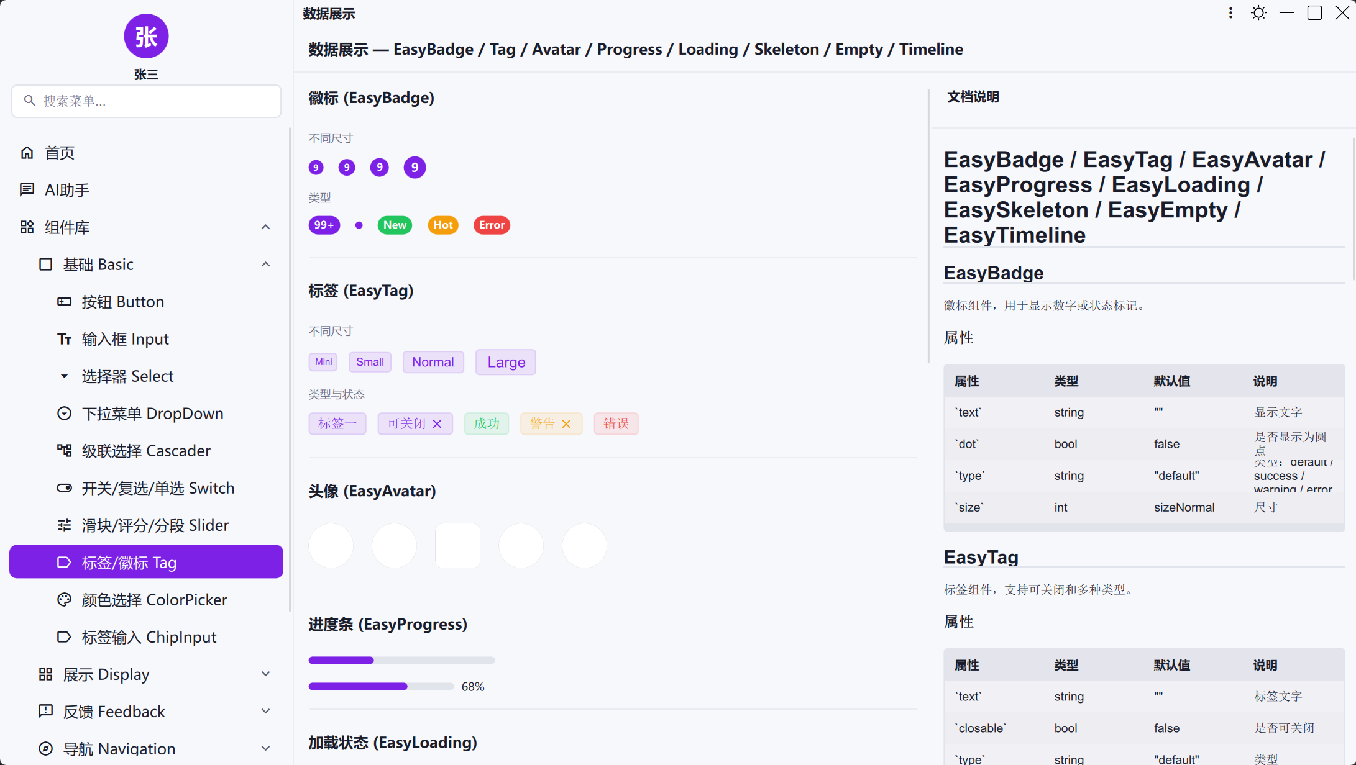The width and height of the screenshot is (1356, 765).
Task: Click the 首页 home icon
Action: pyautogui.click(x=27, y=153)
